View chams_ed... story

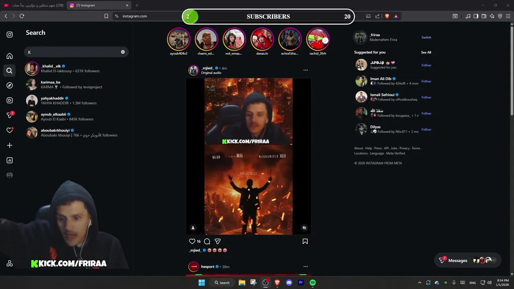206,39
